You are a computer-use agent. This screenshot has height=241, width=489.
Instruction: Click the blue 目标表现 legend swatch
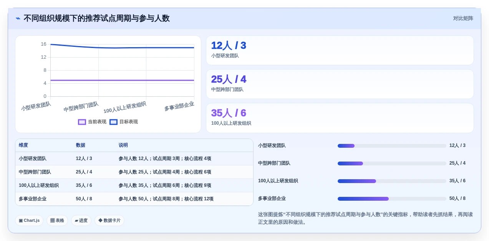tap(113, 122)
